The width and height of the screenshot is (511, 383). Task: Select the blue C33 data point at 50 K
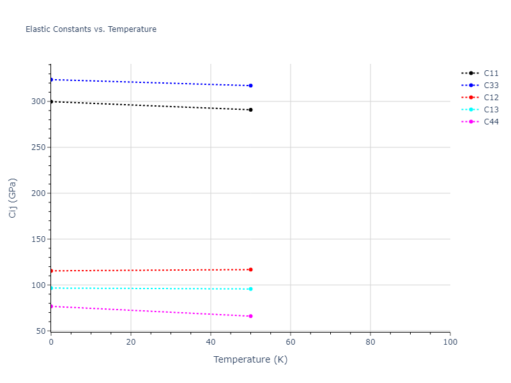coord(250,86)
